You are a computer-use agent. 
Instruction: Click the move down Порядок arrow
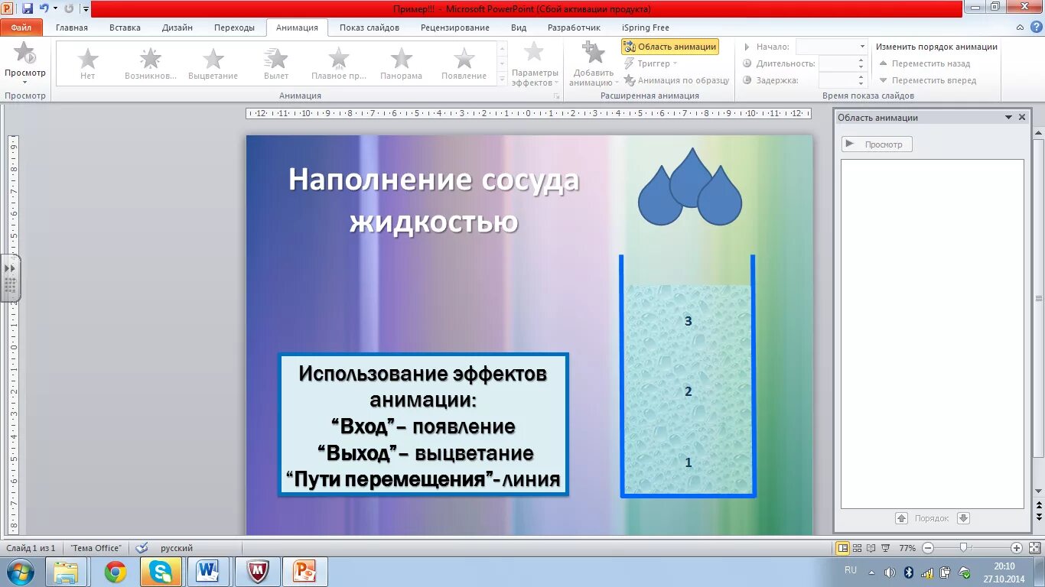[963, 518]
